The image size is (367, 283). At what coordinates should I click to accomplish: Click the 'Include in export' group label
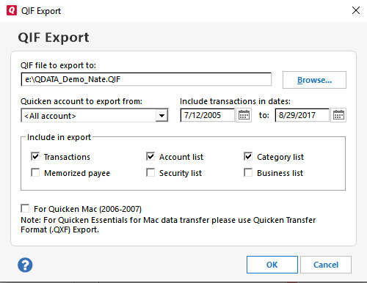[59, 137]
